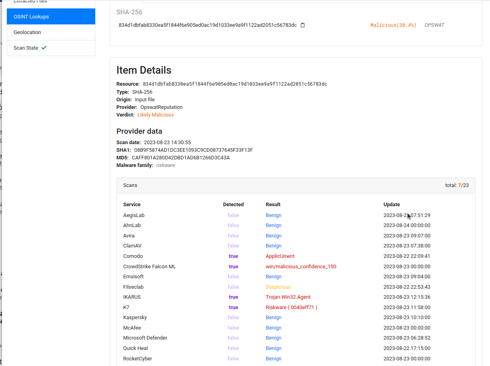
Task: Click the scan date 2023-08-23 14:30:55
Action: click(167, 143)
